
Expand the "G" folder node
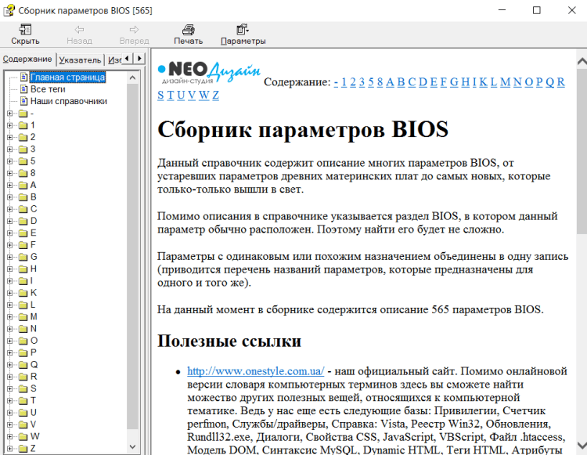click(x=10, y=257)
